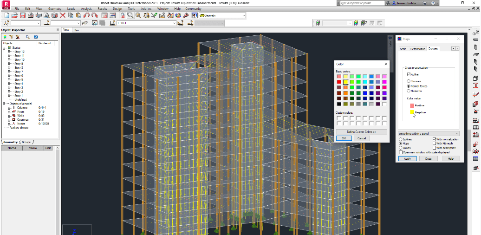Switch to the Scale tab in Maps
This screenshot has width=481, height=235.
coord(403,49)
